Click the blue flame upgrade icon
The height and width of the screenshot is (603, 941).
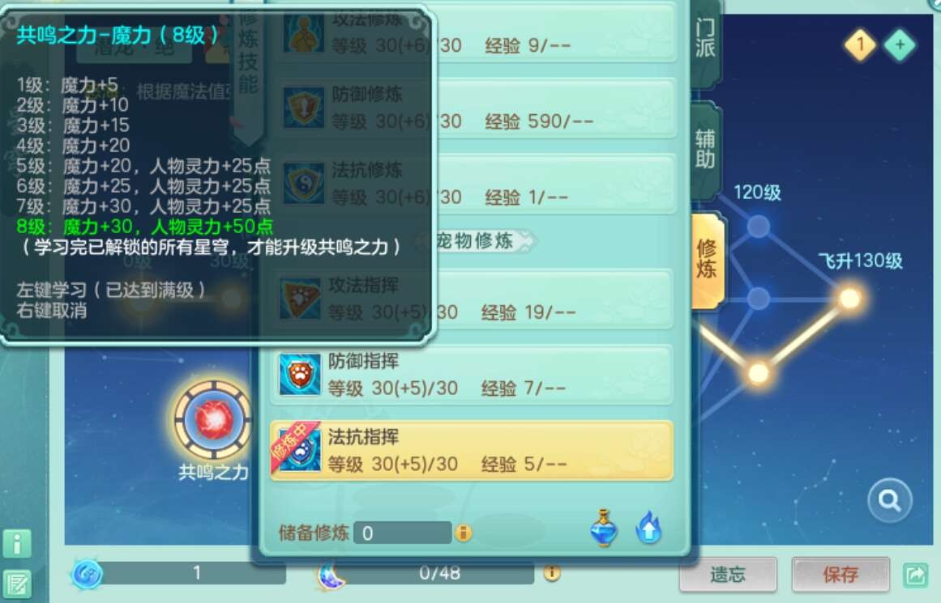pyautogui.click(x=648, y=528)
